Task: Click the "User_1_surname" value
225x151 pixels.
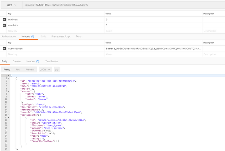Action: click(x=54, y=128)
